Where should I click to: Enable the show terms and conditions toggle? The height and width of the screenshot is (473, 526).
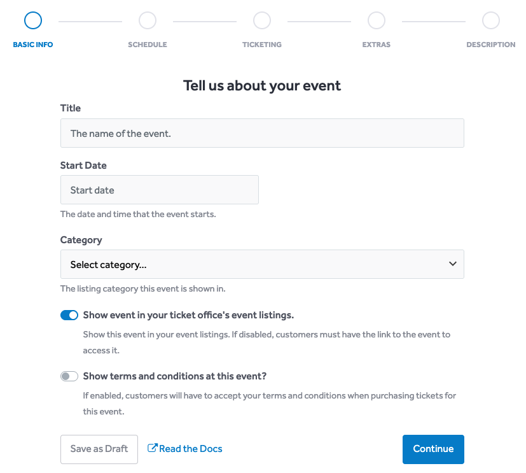pos(69,376)
